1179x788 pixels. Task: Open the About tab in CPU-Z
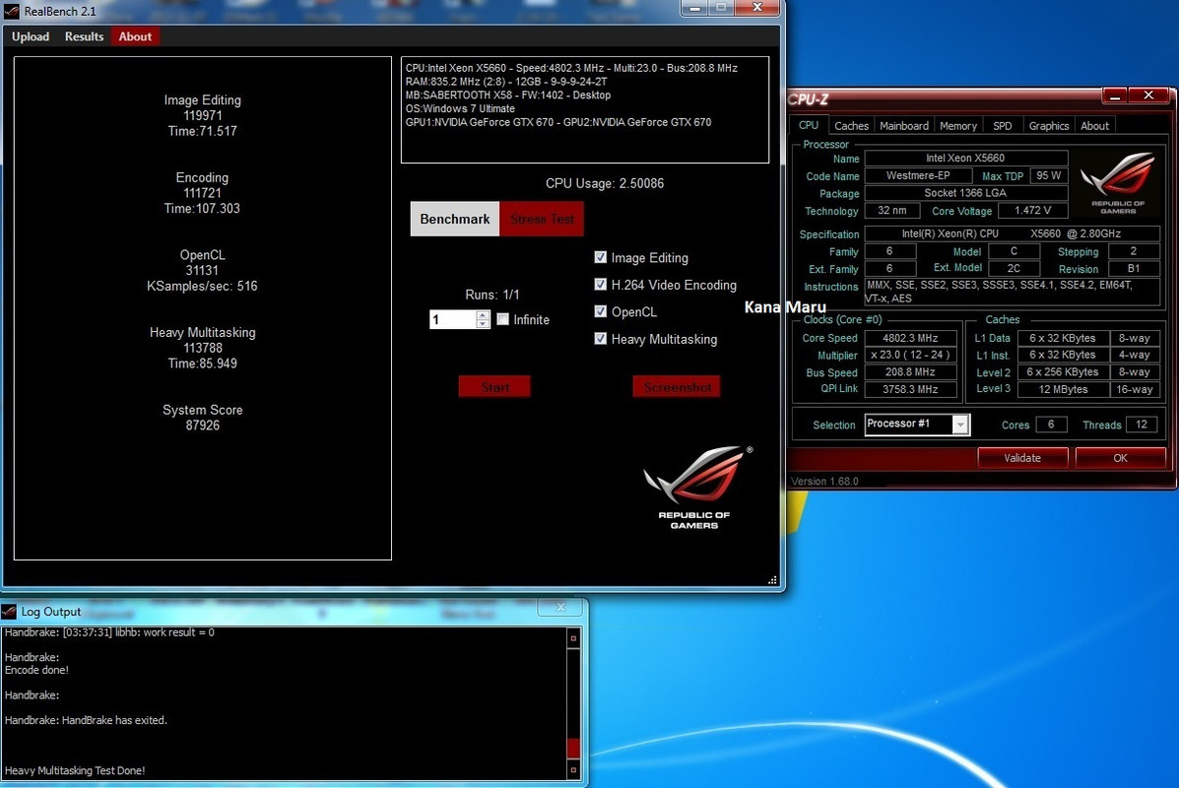[1095, 125]
